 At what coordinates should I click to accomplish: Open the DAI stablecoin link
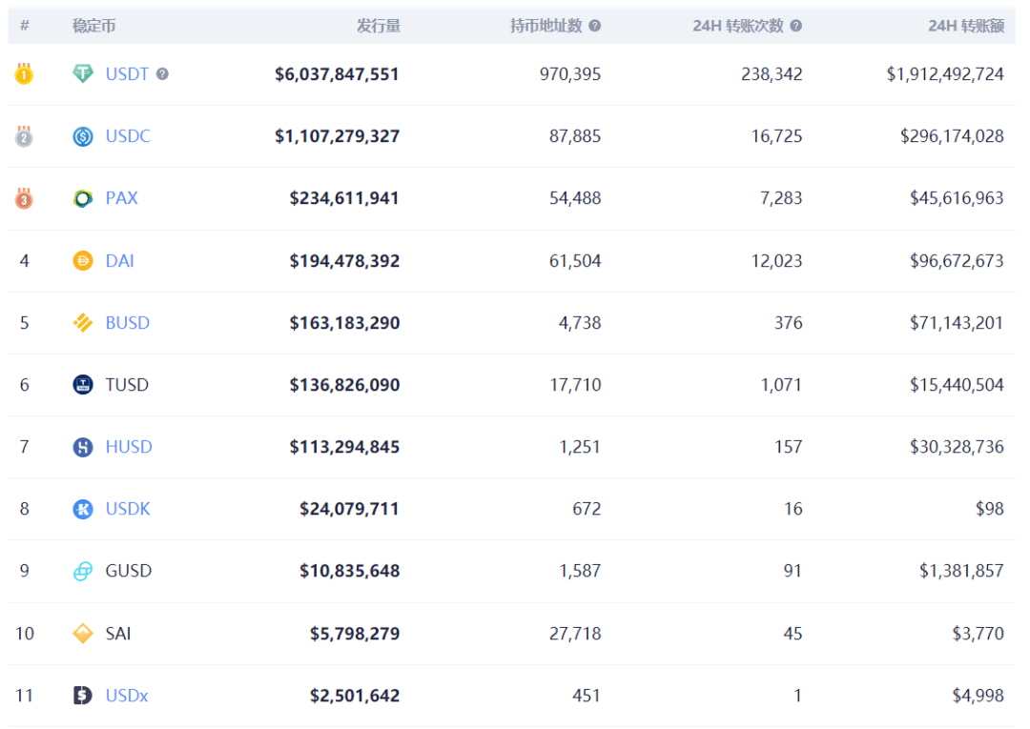click(x=119, y=260)
